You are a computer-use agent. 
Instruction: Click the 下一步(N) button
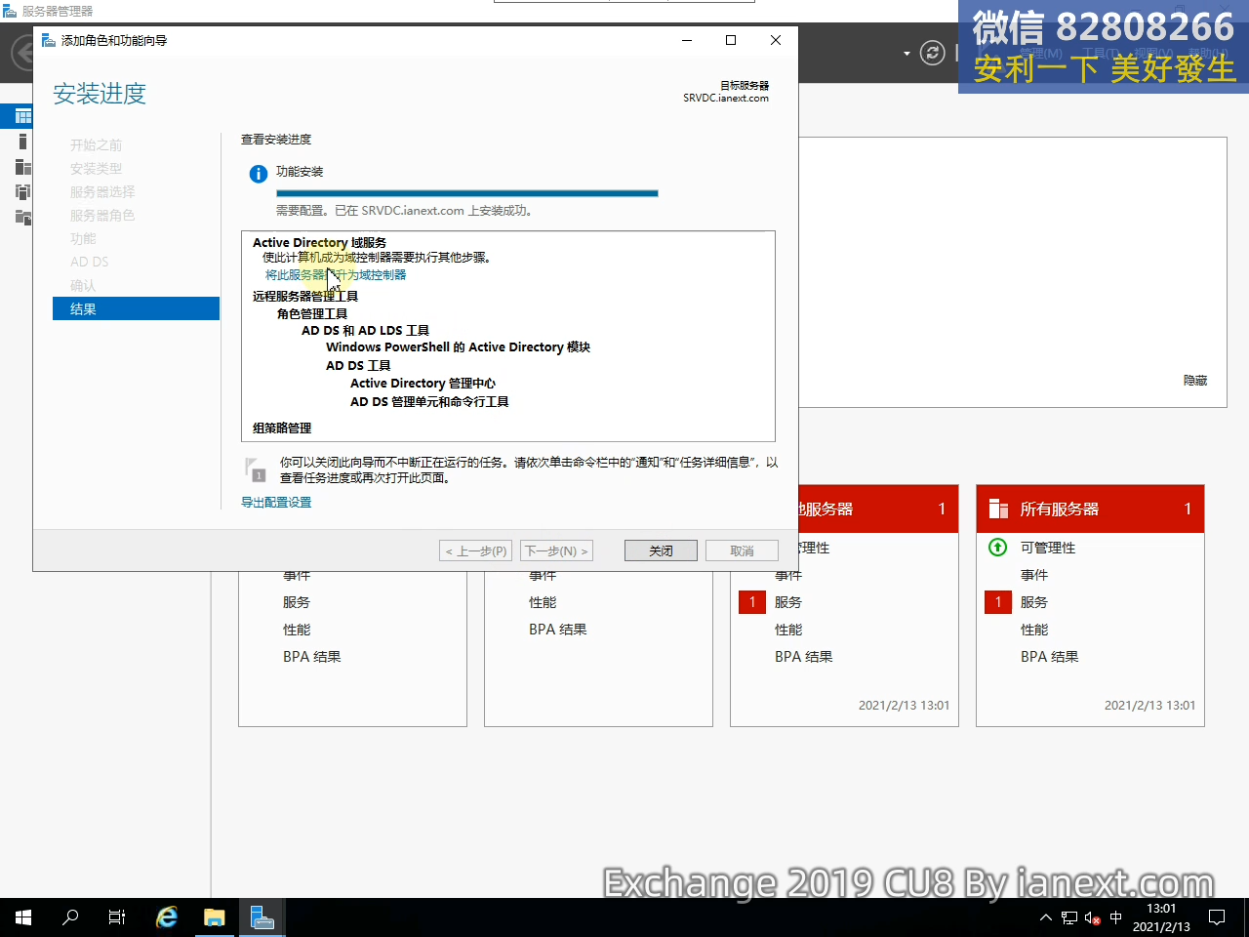point(556,550)
